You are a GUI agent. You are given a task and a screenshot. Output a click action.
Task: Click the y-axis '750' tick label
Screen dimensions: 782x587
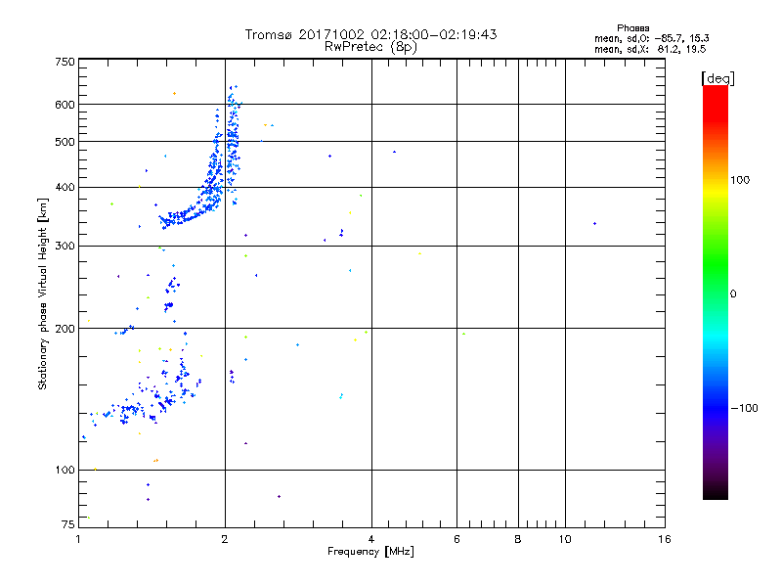coord(65,62)
